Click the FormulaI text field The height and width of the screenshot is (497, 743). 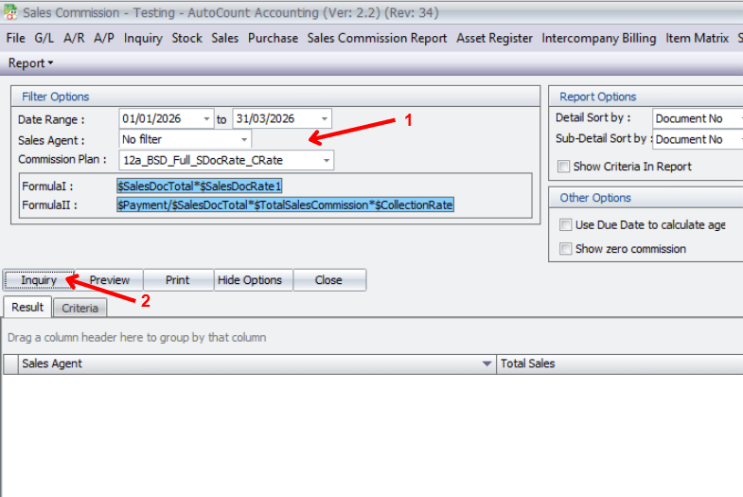coord(322,186)
